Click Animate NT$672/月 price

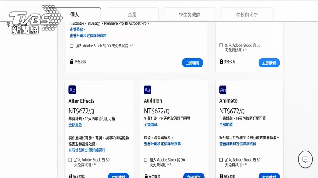click(x=232, y=111)
